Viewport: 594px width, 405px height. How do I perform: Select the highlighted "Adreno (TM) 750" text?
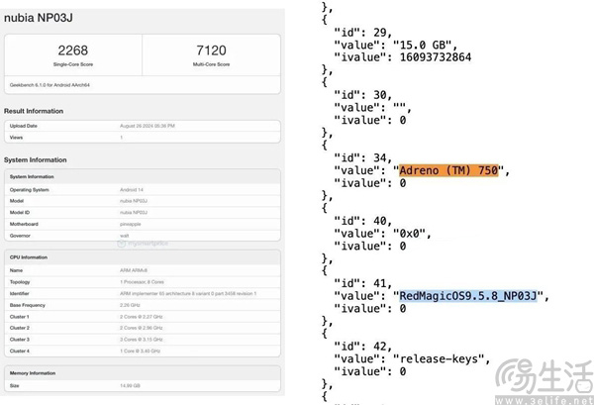coord(448,170)
